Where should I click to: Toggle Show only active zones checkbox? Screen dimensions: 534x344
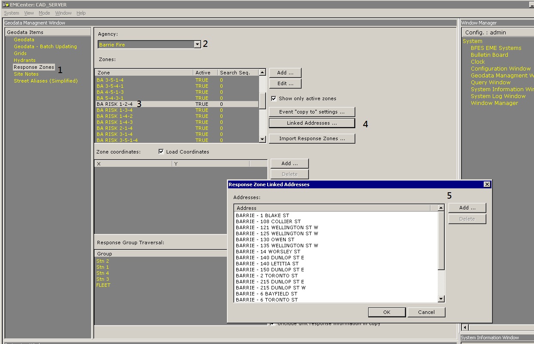pyautogui.click(x=274, y=98)
